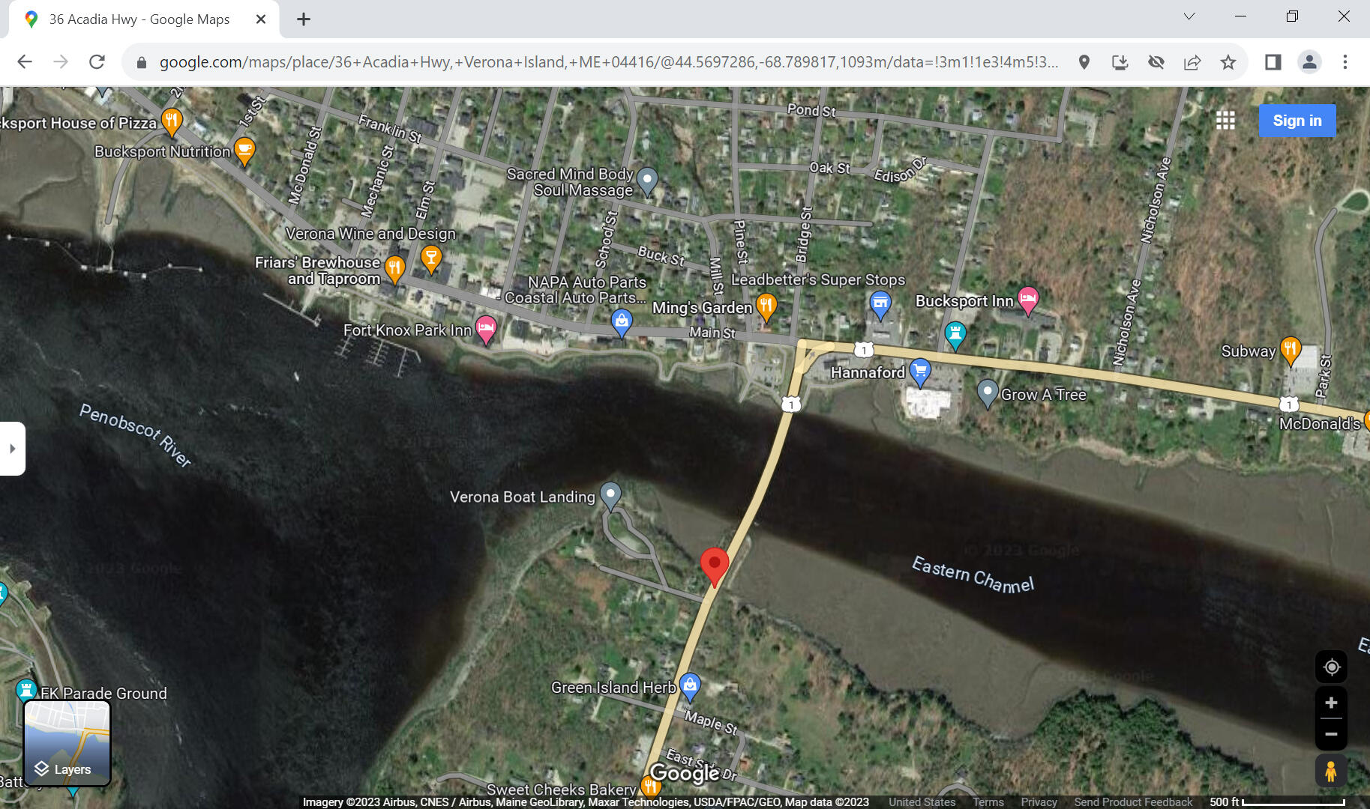
Task: Click the Subway restaurant icon
Action: (x=1290, y=348)
